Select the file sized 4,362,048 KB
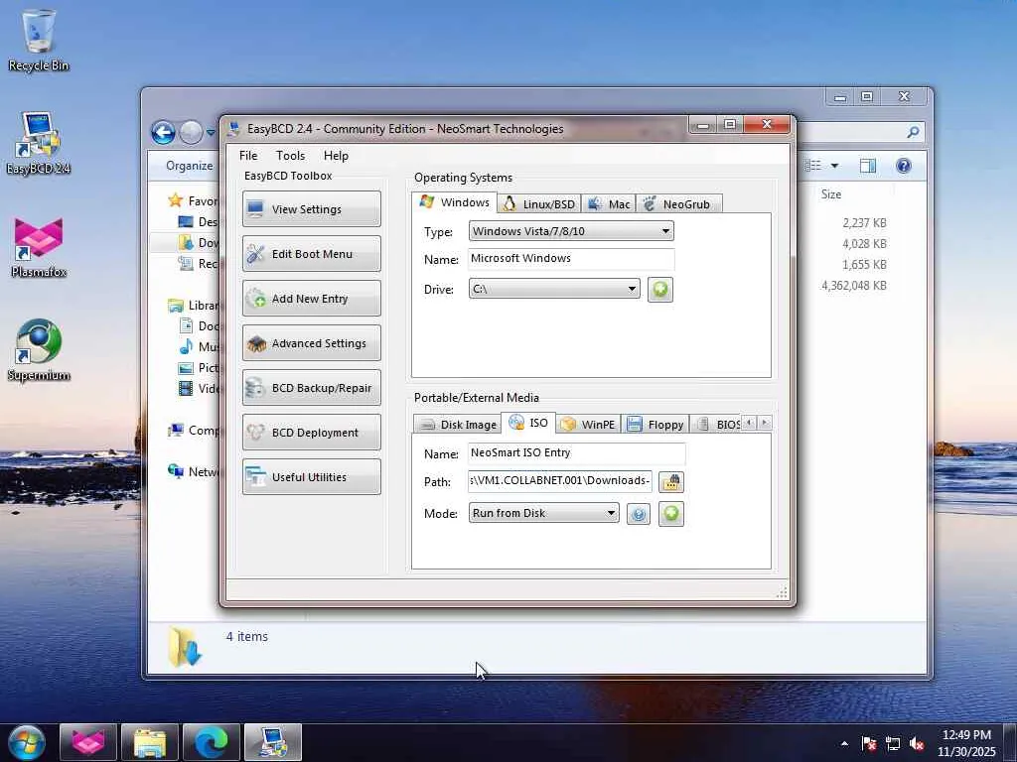The image size is (1017, 762). coord(853,285)
